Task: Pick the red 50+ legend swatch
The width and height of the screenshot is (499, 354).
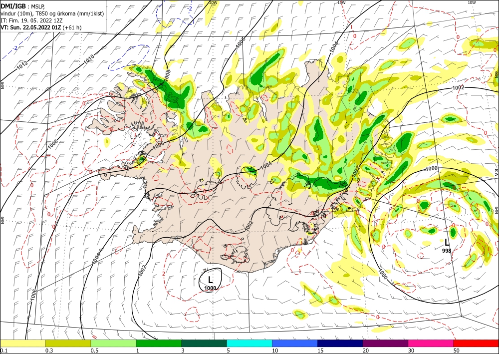Action: coord(476,343)
